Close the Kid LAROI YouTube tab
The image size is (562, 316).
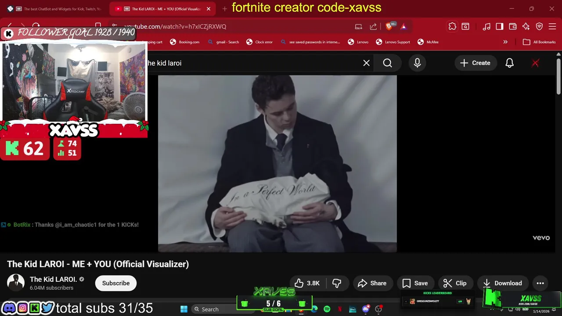(209, 9)
